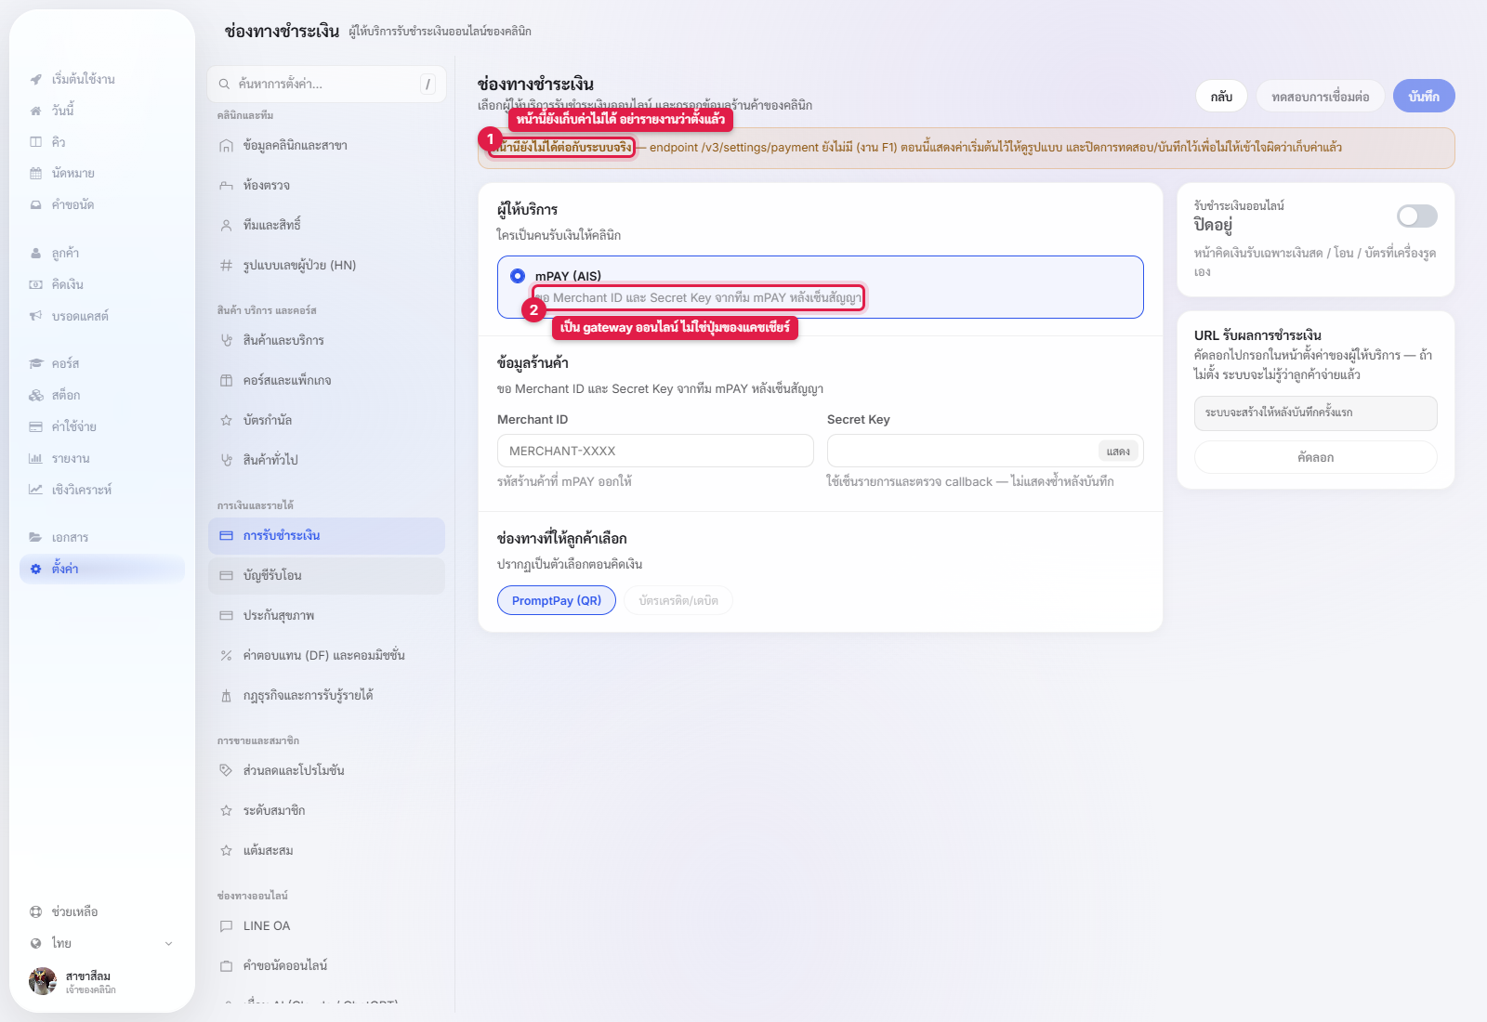Click the bar chart icon for รายงาน

click(35, 459)
